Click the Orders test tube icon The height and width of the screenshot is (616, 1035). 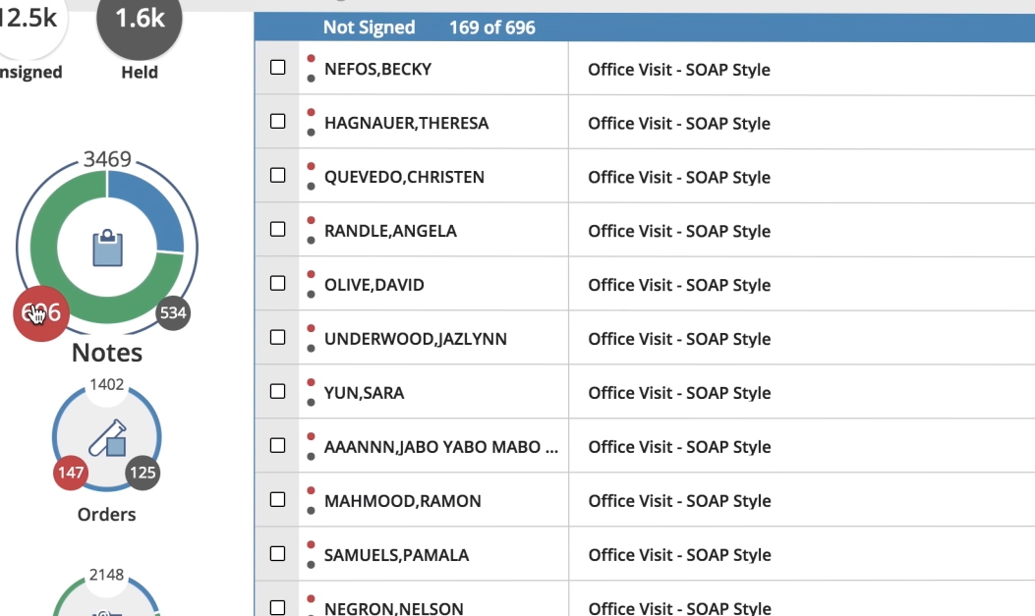click(x=106, y=437)
